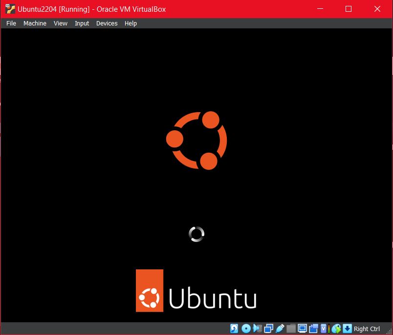393x335 pixels.
Task: Click the USB devices status icon
Action: pos(280,328)
